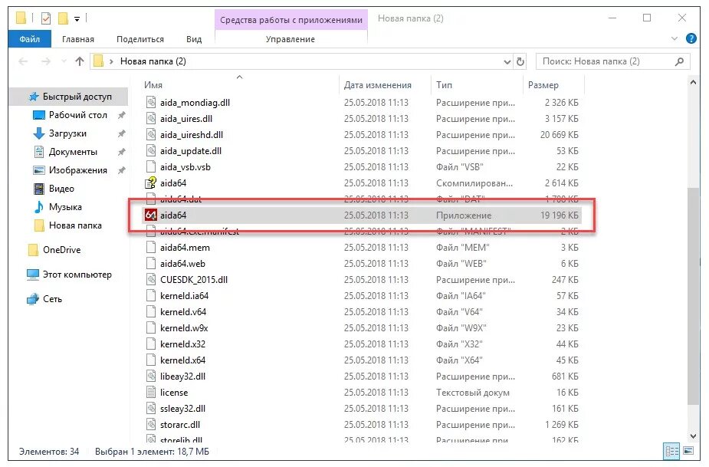
Task: Click the scrollbar down arrow
Action: coord(693,436)
